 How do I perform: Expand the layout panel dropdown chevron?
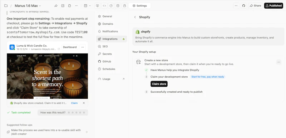click(x=90, y=6)
